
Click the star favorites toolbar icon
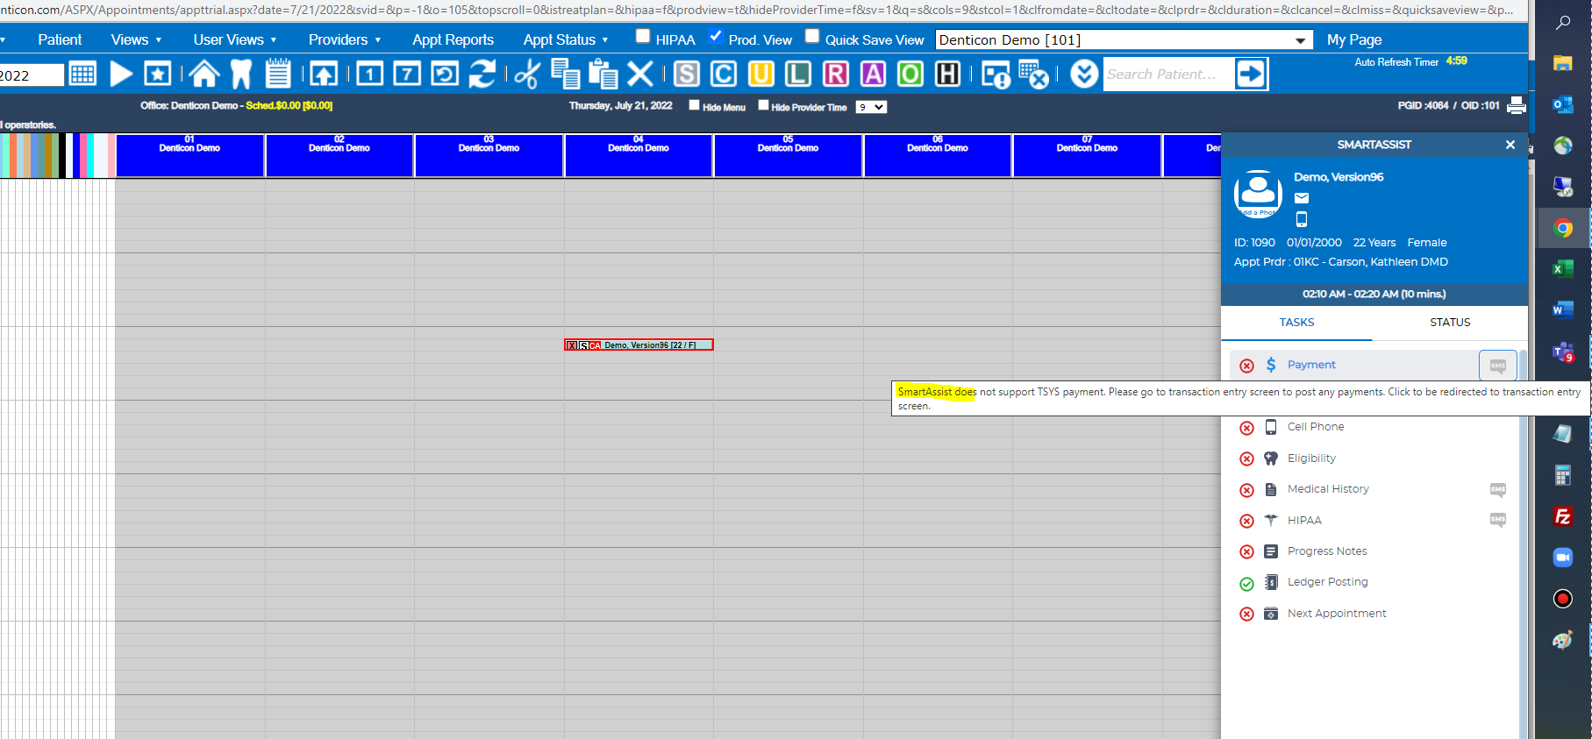click(x=158, y=75)
